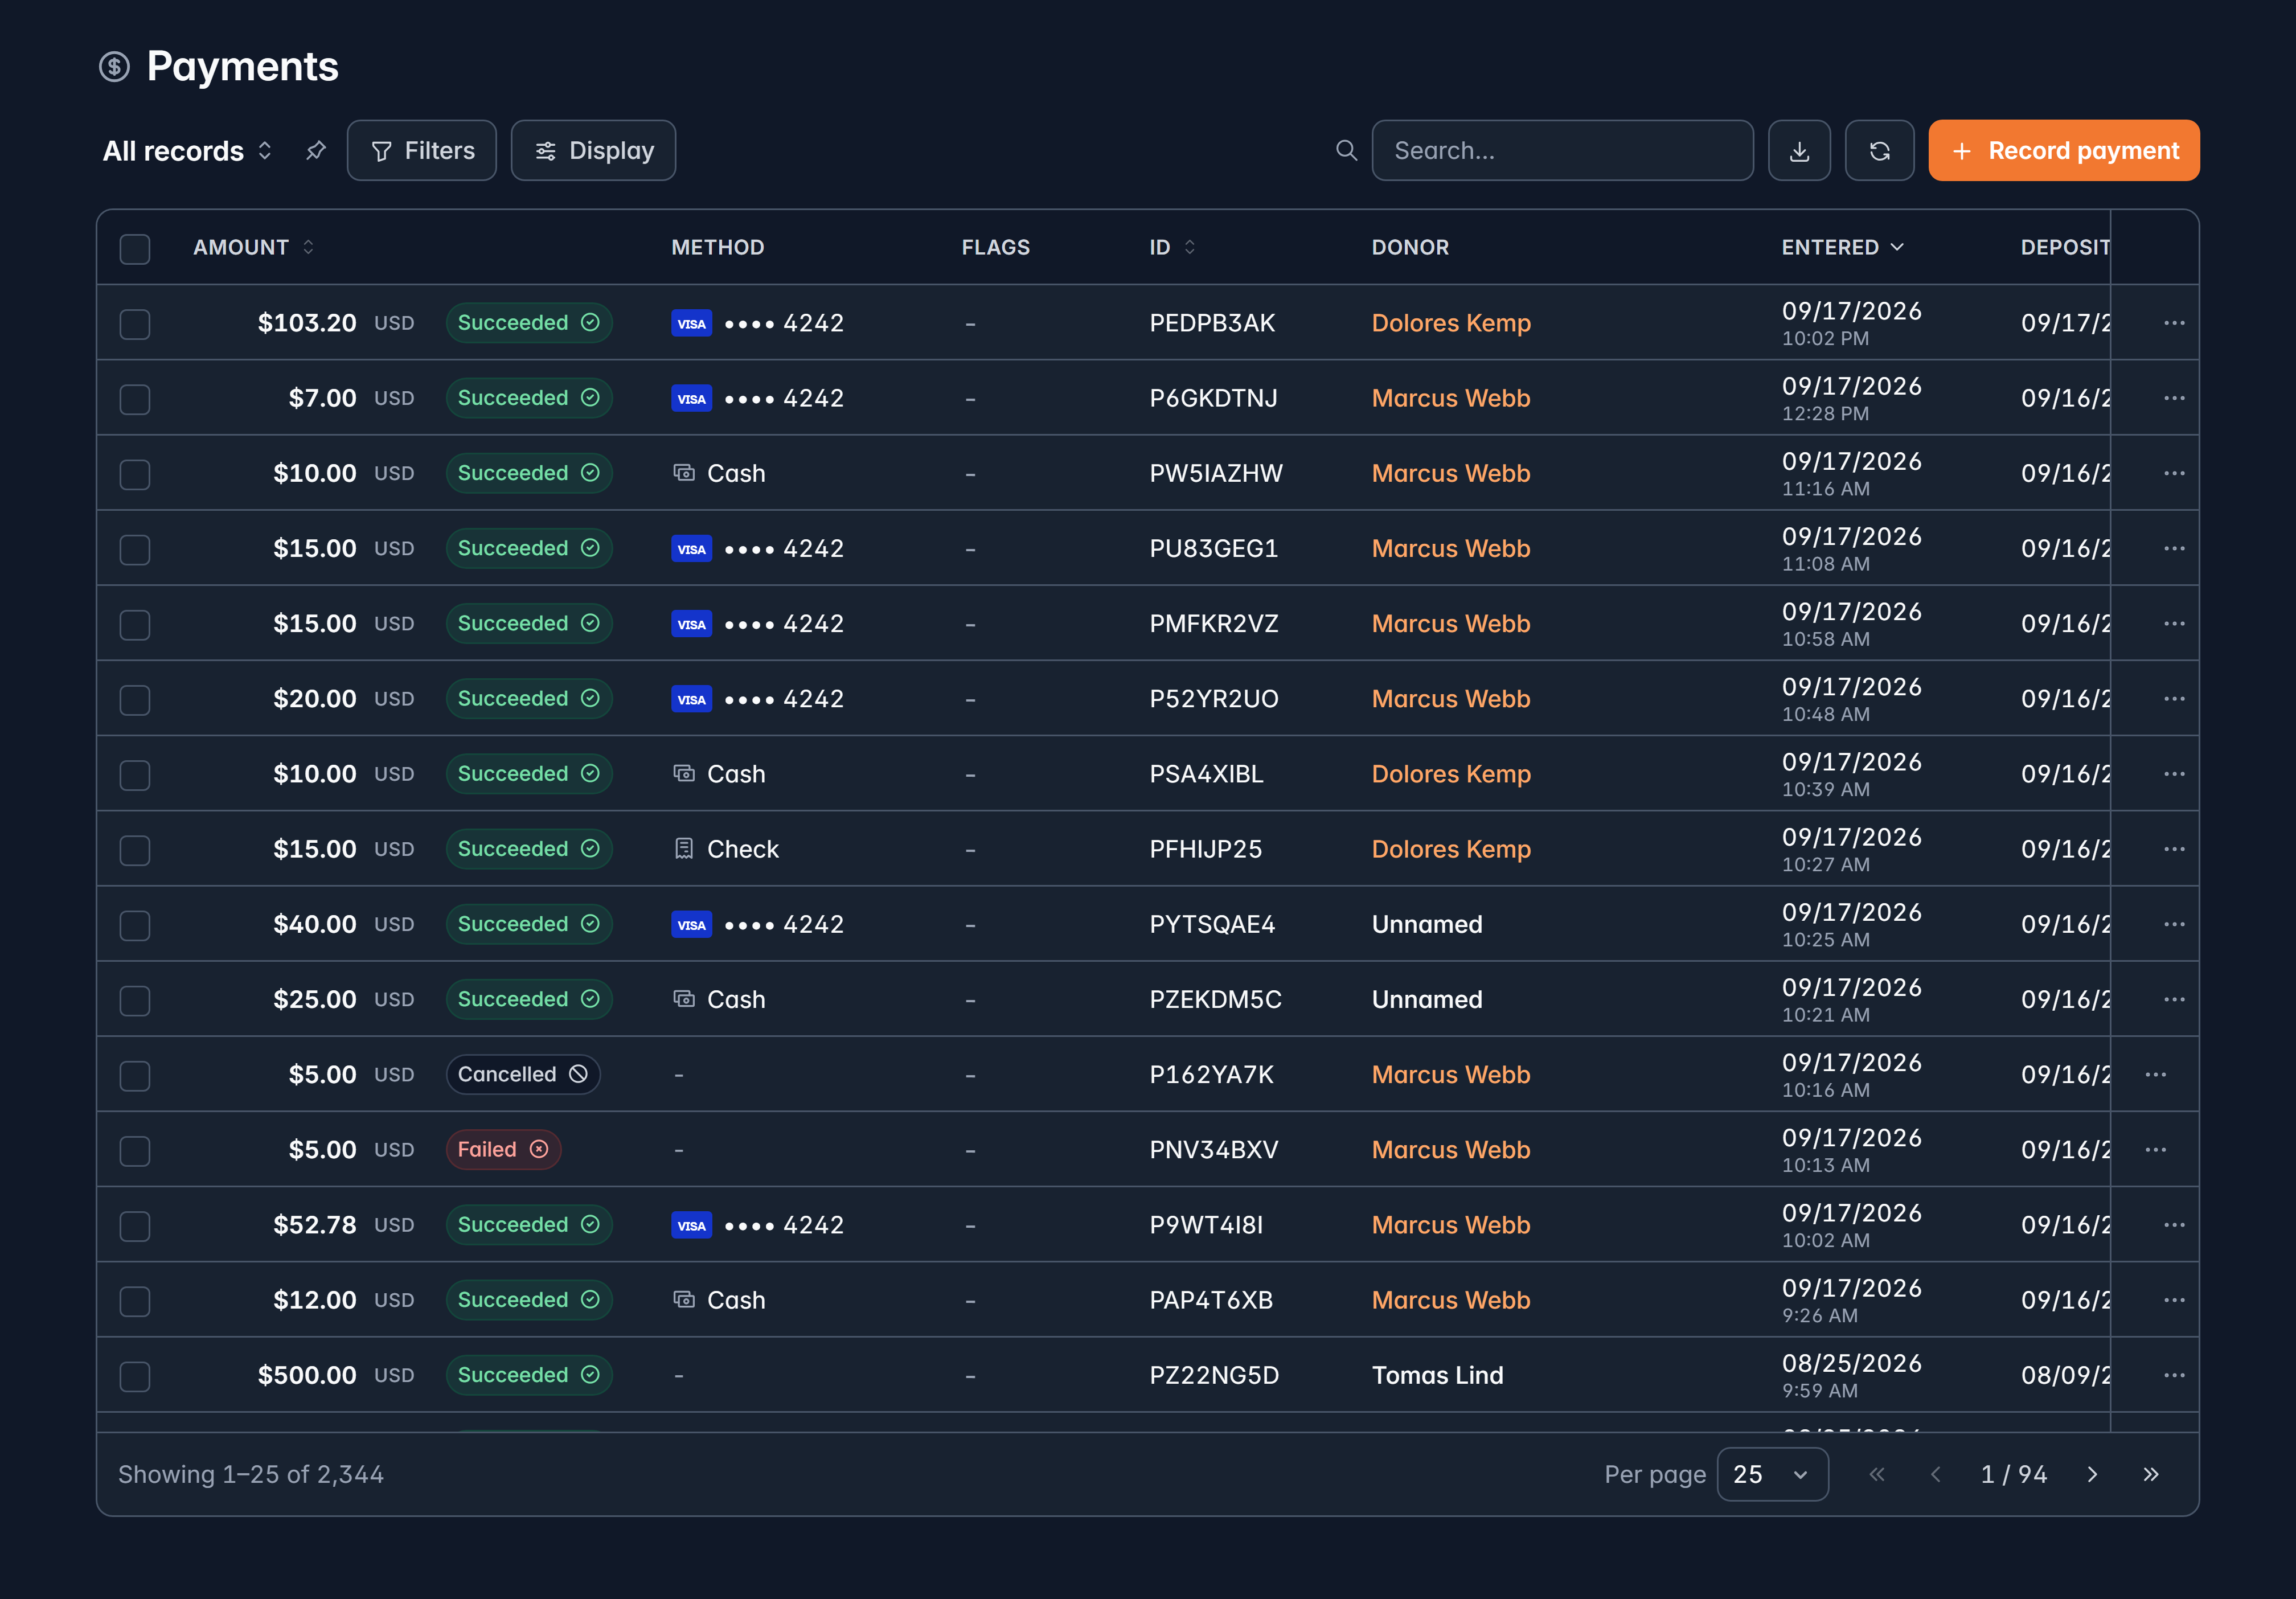2296x1599 pixels.
Task: Select checkbox for payment PYTSQAE4
Action: 135,925
